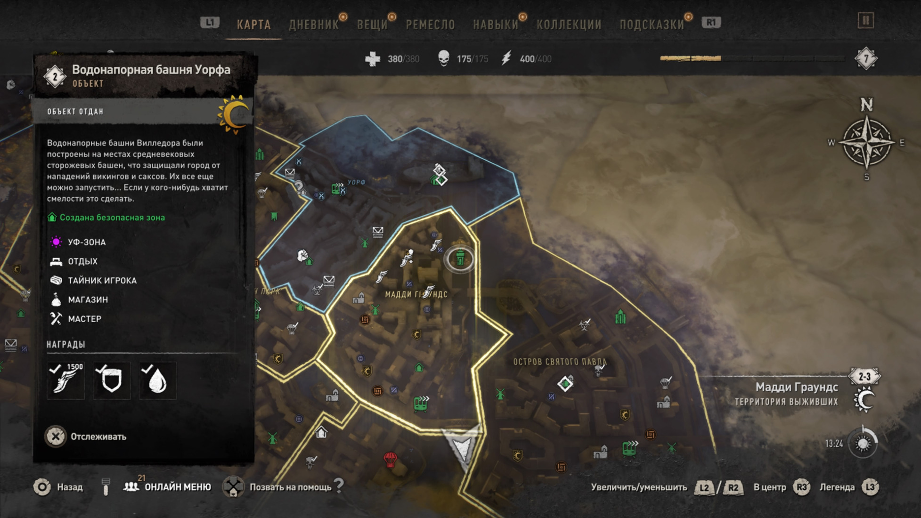
Task: Select the diamond quest marker on Saint Paul Island
Action: pyautogui.click(x=565, y=384)
